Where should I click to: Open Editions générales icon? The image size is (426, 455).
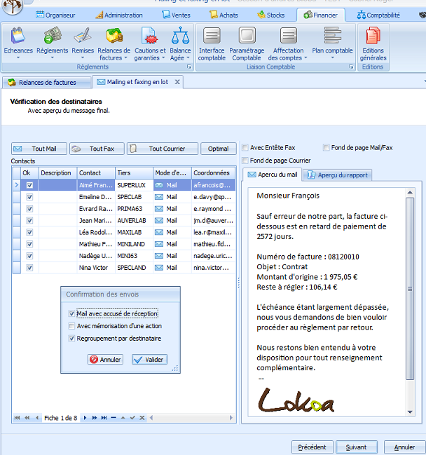click(373, 35)
